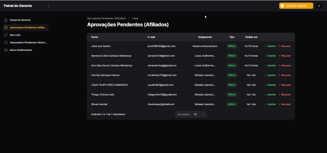Click the email annacarinslyg@gmail.con
The height and width of the screenshot is (153, 327).
(162, 65)
